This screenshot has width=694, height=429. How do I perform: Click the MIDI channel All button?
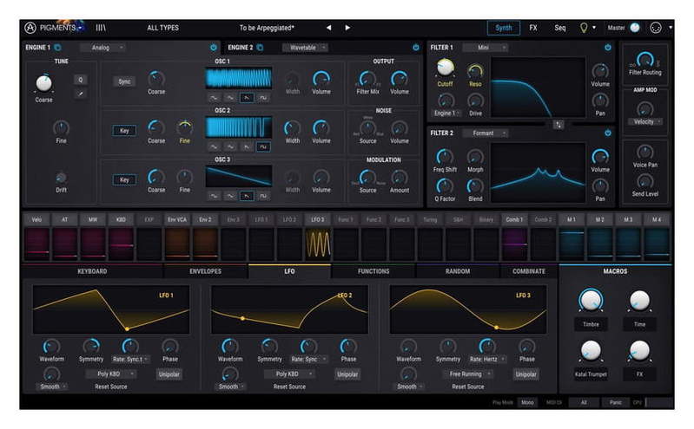584,402
